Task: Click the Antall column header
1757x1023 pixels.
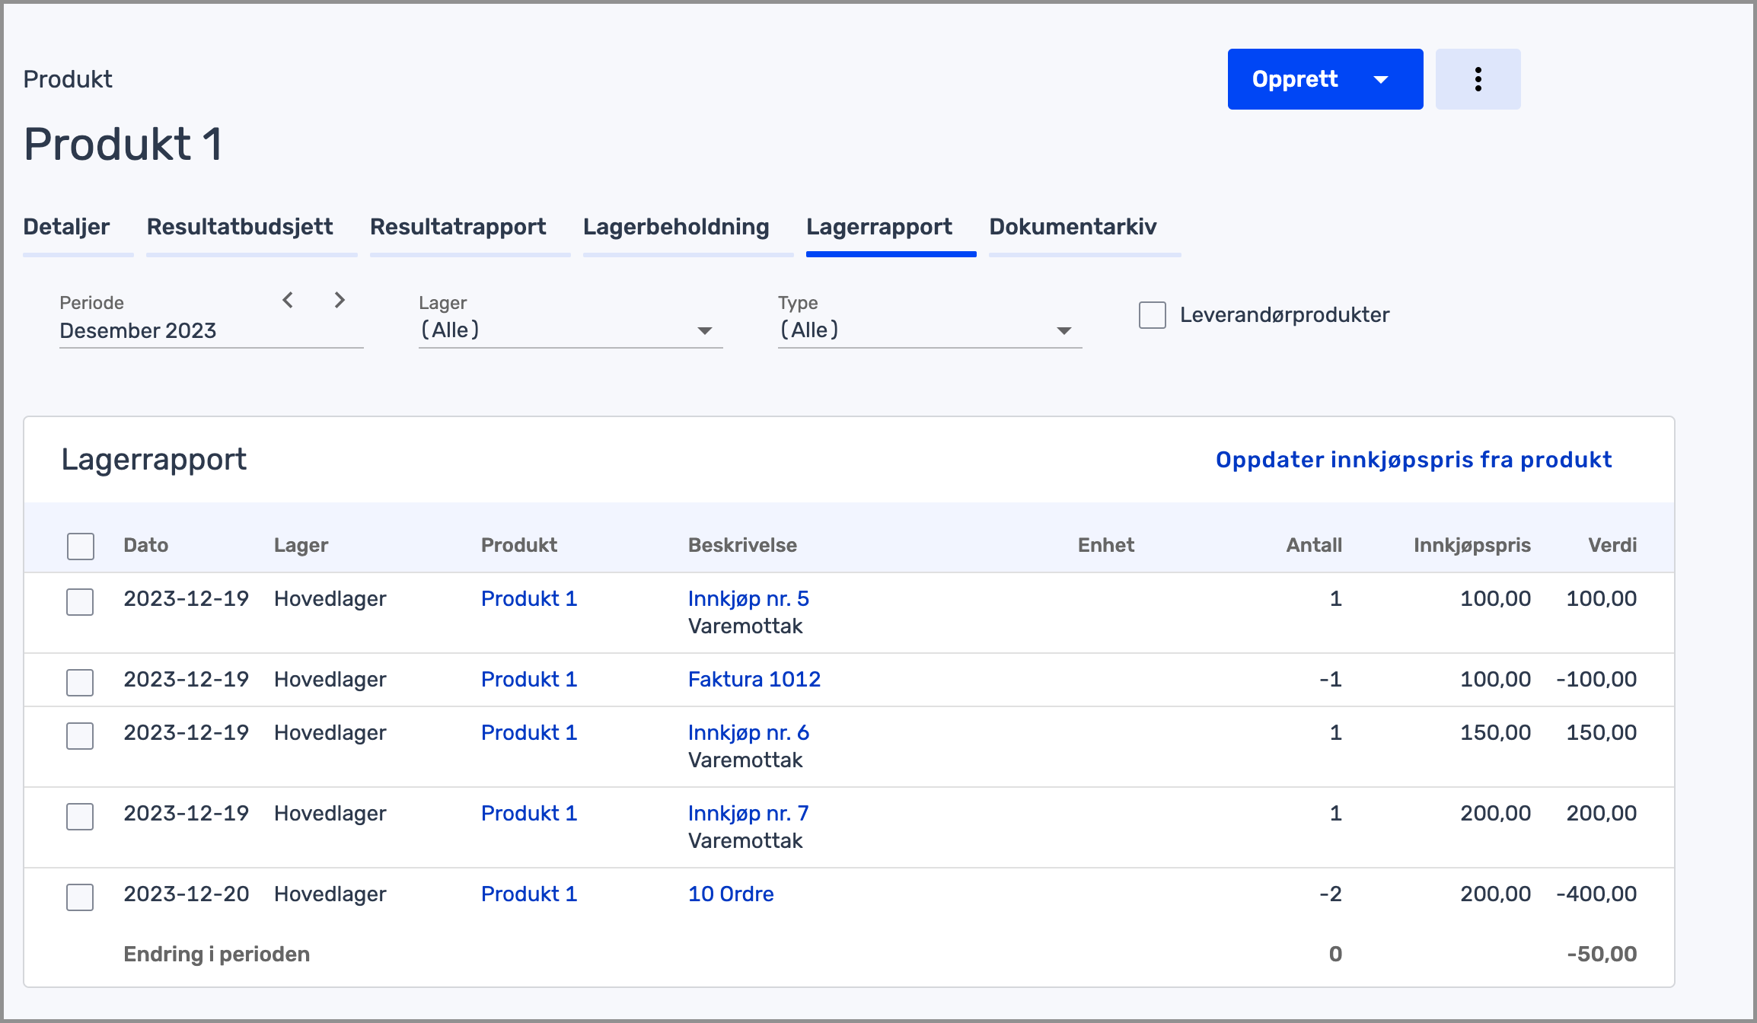Action: (x=1314, y=545)
